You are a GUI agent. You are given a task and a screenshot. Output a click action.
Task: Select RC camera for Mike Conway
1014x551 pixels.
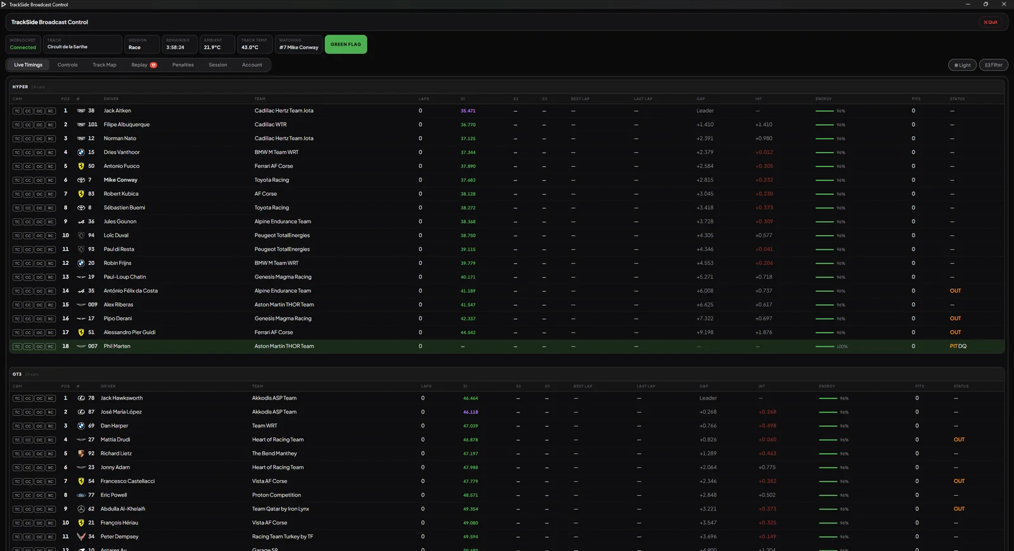[x=51, y=180]
